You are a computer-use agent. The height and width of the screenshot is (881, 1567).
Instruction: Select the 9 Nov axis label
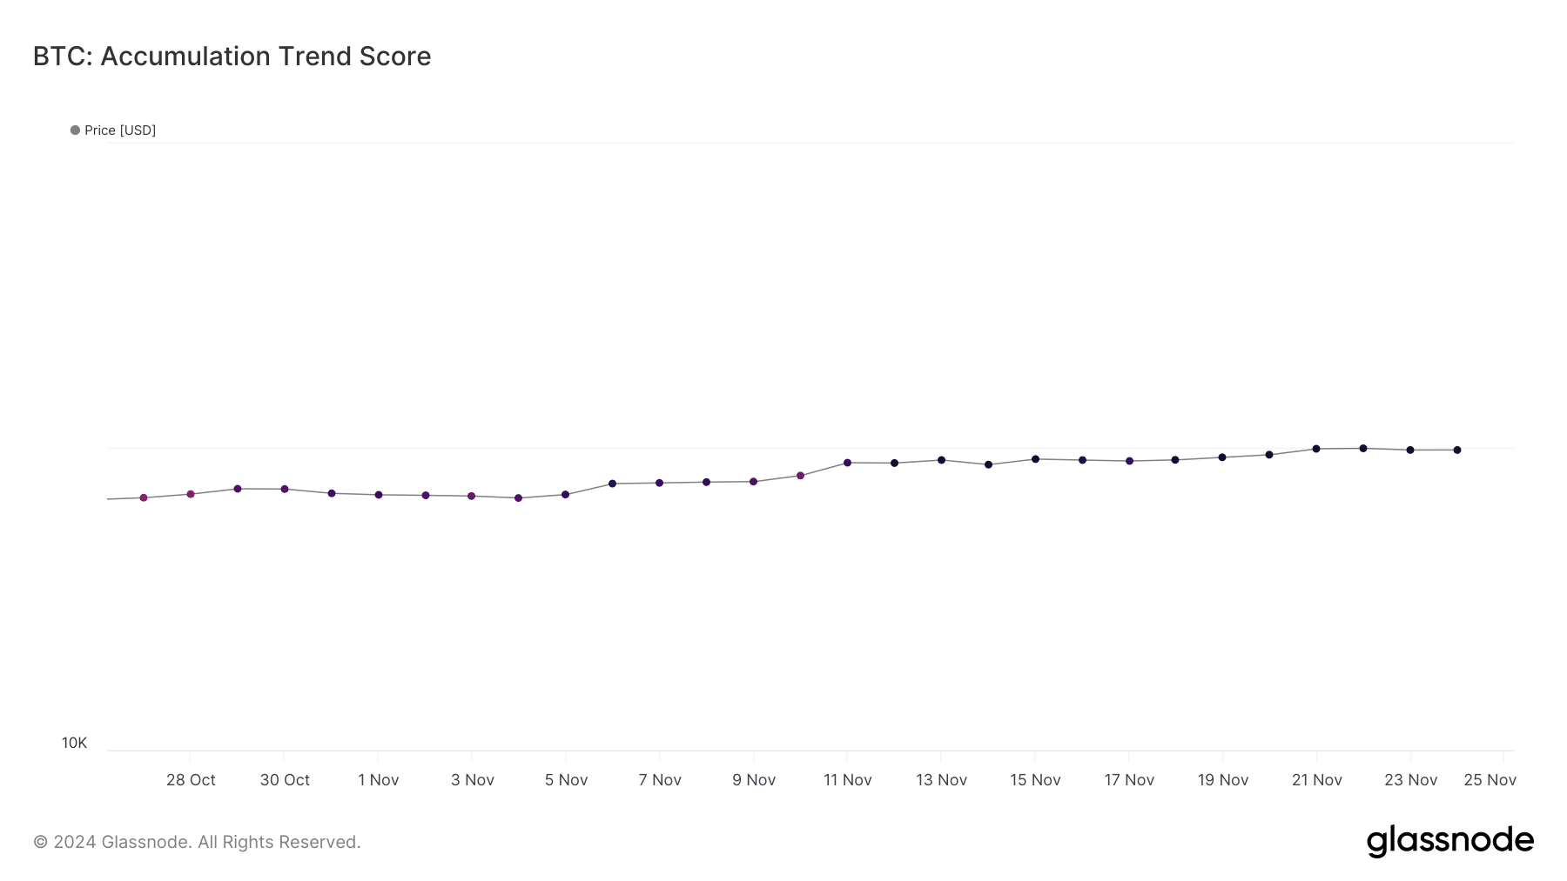pyautogui.click(x=754, y=780)
